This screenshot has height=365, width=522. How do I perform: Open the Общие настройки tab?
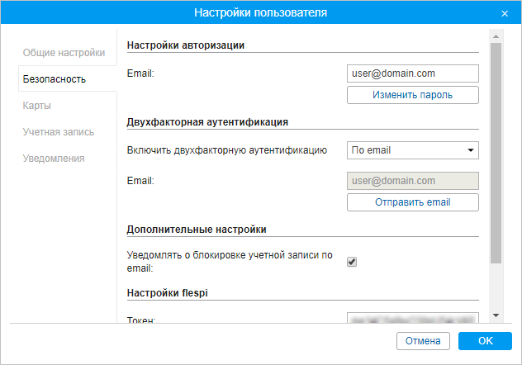[x=64, y=53]
